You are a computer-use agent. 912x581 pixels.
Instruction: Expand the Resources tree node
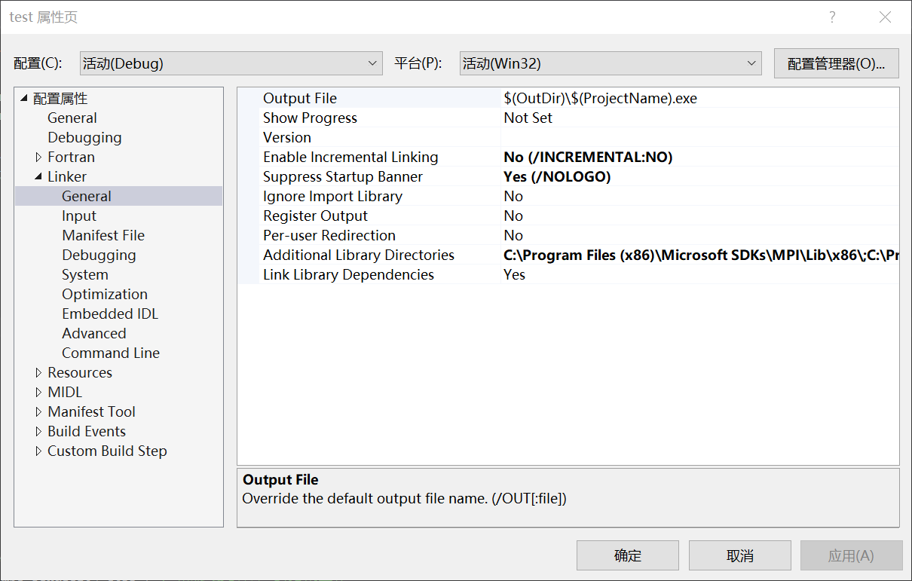point(38,372)
